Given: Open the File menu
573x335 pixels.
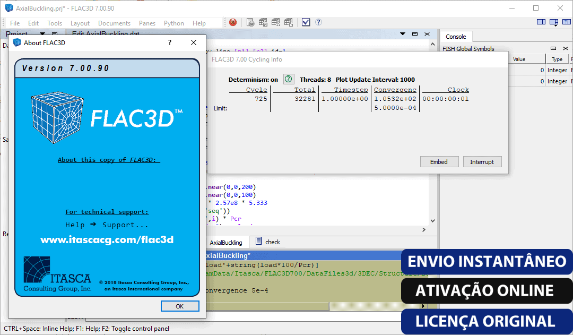Looking at the screenshot, I should click(x=15, y=23).
